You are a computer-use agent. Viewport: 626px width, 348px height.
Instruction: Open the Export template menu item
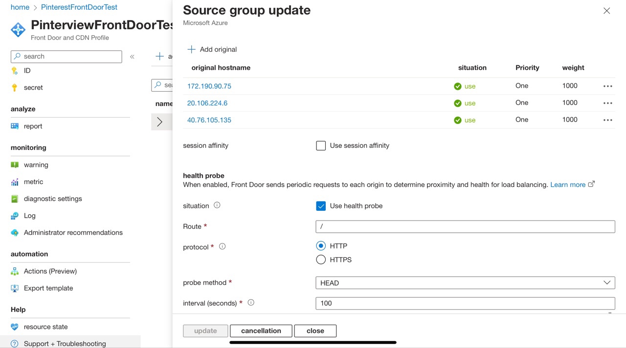(x=48, y=288)
